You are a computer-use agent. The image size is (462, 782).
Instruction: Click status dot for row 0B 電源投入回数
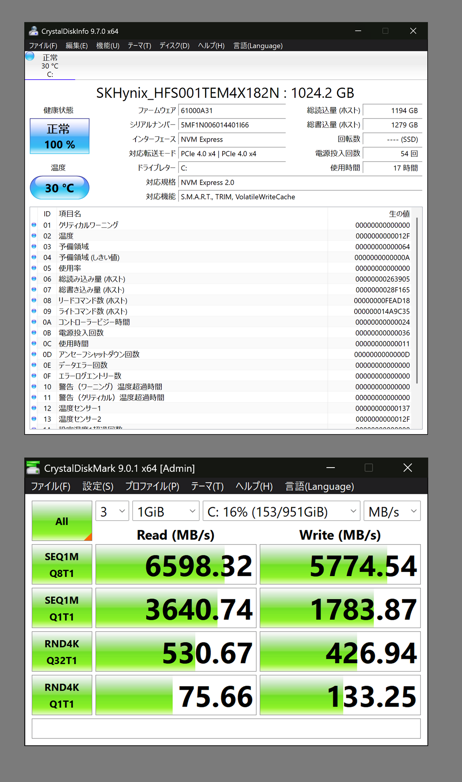point(34,333)
